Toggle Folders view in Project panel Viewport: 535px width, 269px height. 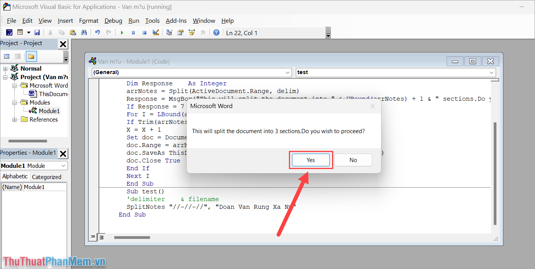point(31,57)
